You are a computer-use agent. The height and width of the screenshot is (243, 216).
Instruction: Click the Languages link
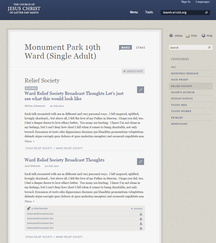click(203, 2)
